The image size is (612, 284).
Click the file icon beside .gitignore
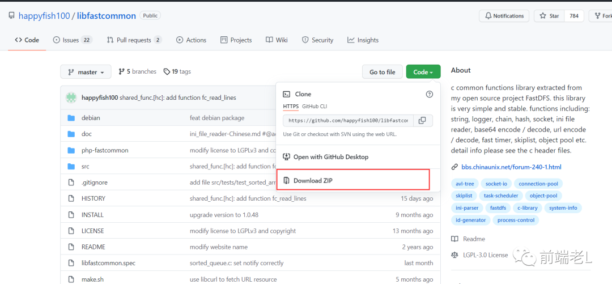(x=71, y=183)
